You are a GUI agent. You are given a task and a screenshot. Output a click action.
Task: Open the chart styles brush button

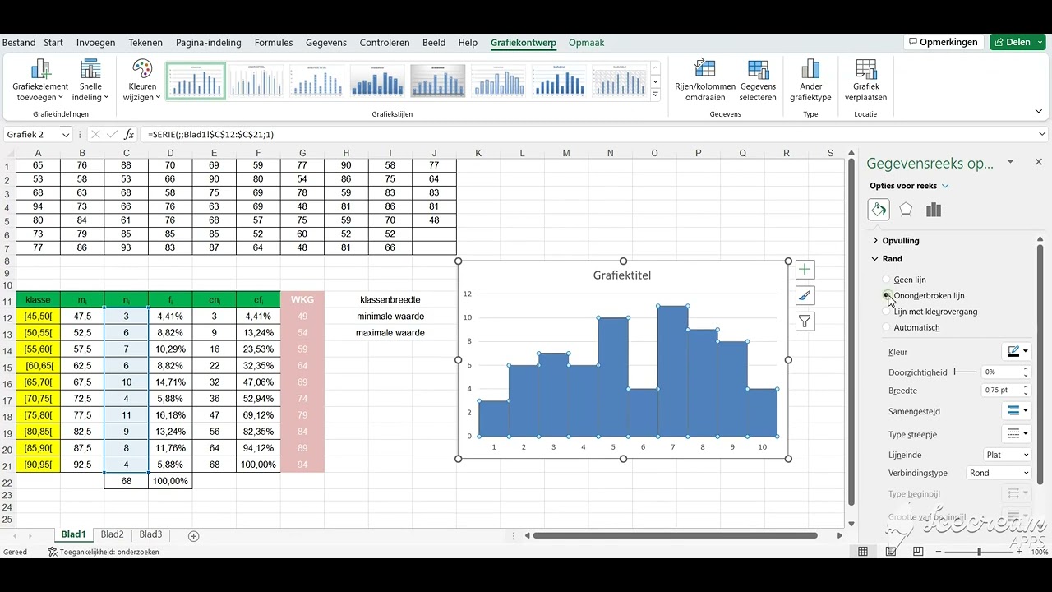pos(805,295)
